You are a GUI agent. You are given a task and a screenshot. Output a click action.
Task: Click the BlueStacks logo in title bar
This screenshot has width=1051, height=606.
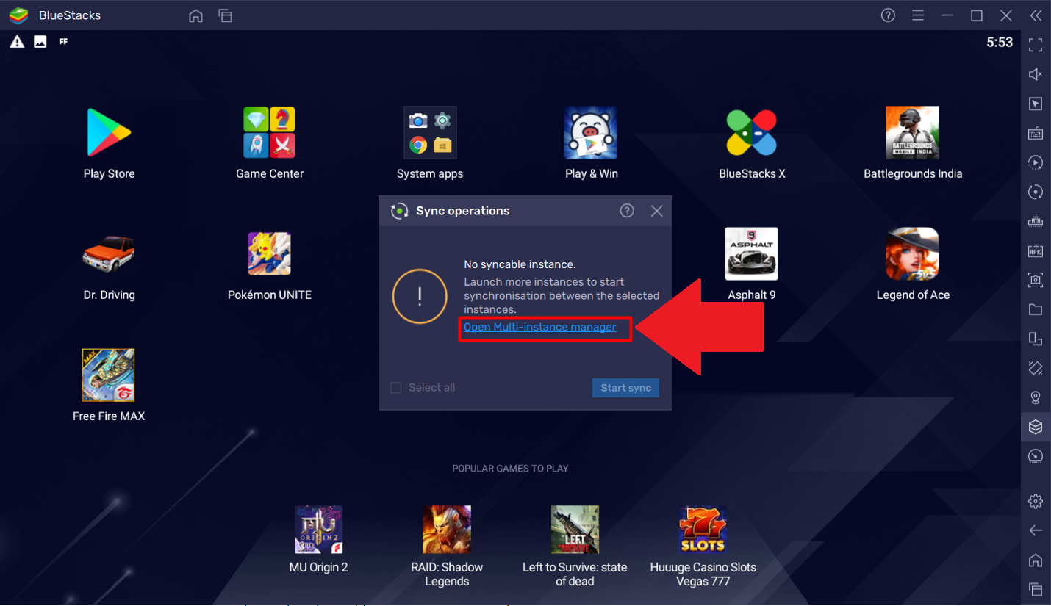coord(18,15)
